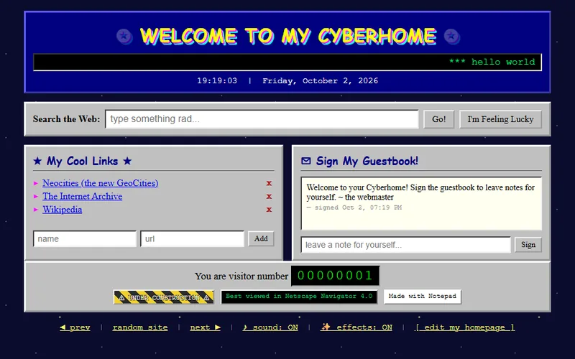Click the Go! search button
The height and width of the screenshot is (359, 575).
[x=439, y=119]
